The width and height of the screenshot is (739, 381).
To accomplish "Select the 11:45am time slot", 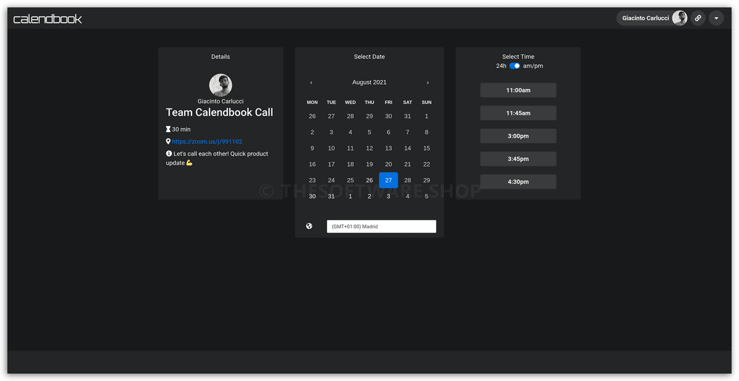I will (518, 113).
